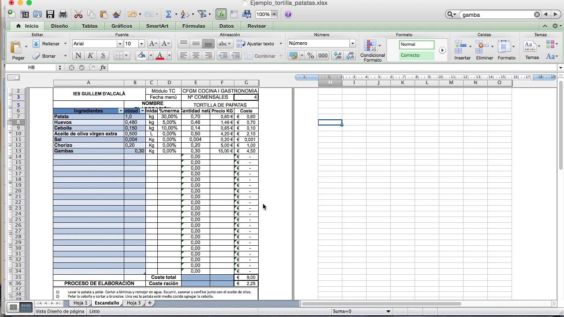Click the Rellenar fill button
This screenshot has width=564, height=317.
[46, 44]
